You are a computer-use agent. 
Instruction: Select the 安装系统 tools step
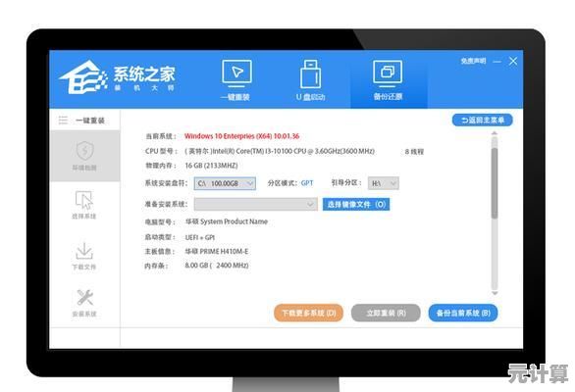84,303
